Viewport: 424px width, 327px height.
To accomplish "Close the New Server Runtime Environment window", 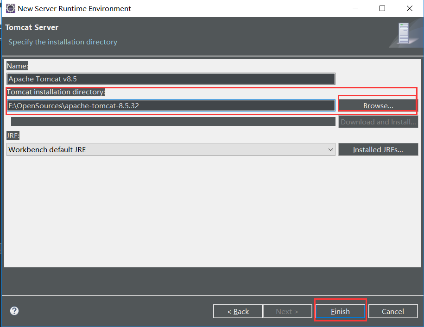I will (409, 8).
